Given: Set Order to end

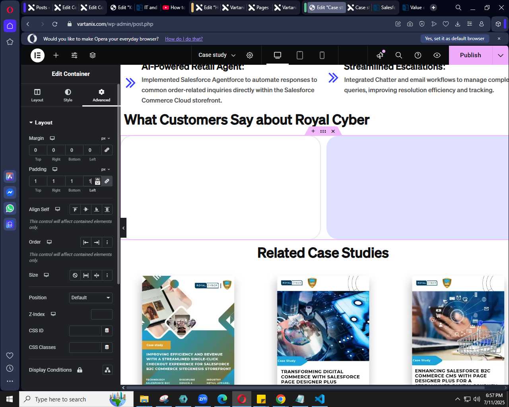Looking at the screenshot, I should (x=97, y=242).
